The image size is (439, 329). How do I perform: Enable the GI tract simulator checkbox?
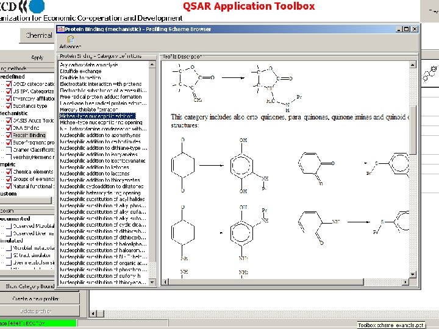pyautogui.click(x=9, y=255)
